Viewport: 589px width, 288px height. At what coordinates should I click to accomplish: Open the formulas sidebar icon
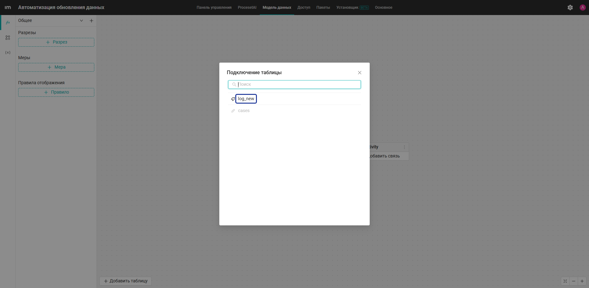(x=8, y=23)
